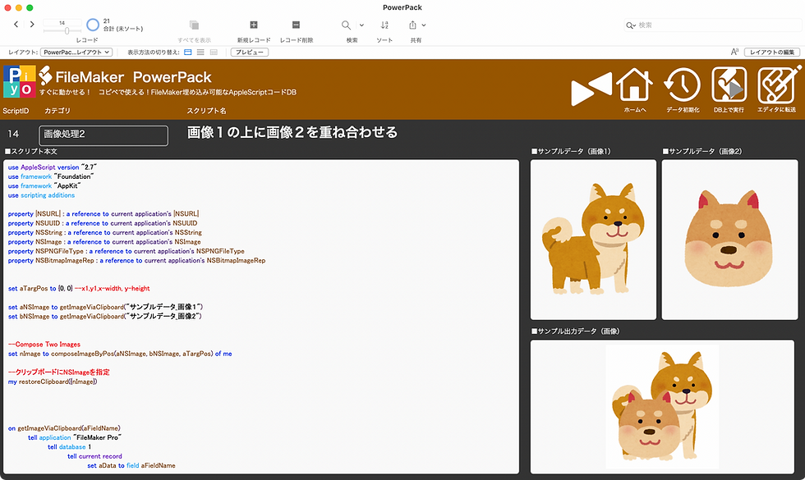Click the 'use framework "AppKit"' line
The image size is (805, 480).
point(44,185)
